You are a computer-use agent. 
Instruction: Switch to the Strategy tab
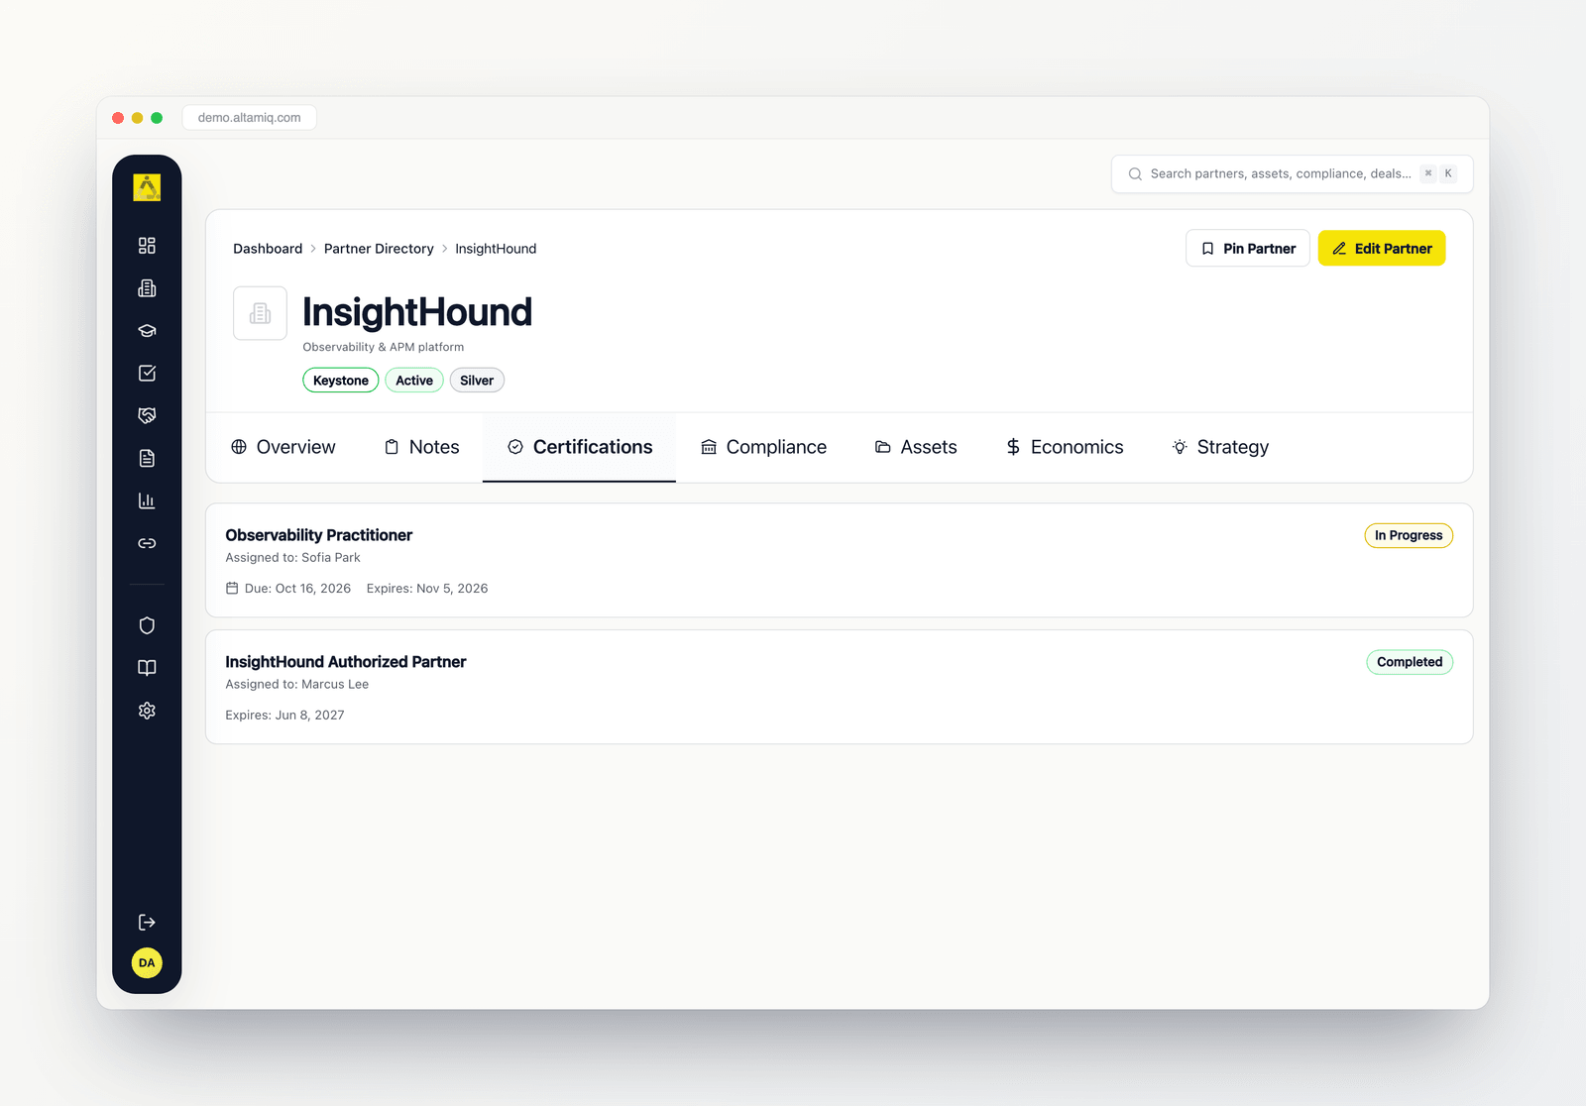(1220, 447)
